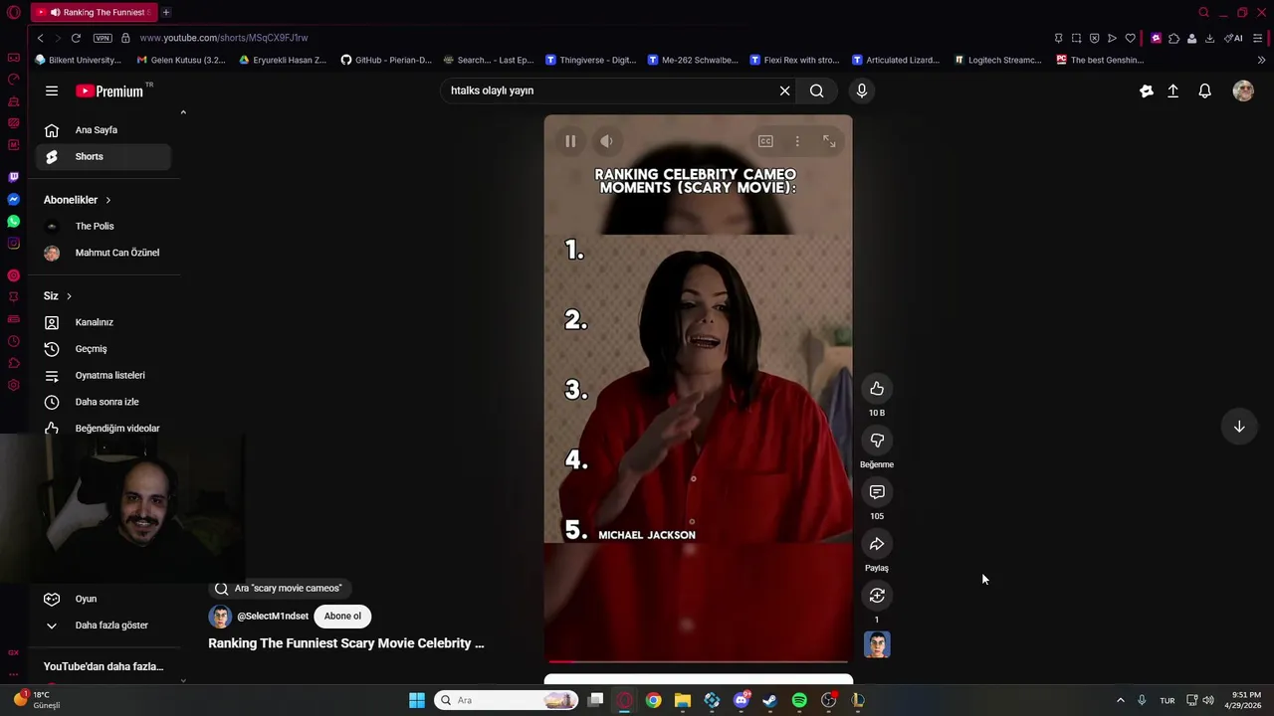Open Geçmiş watch history

pyautogui.click(x=104, y=349)
